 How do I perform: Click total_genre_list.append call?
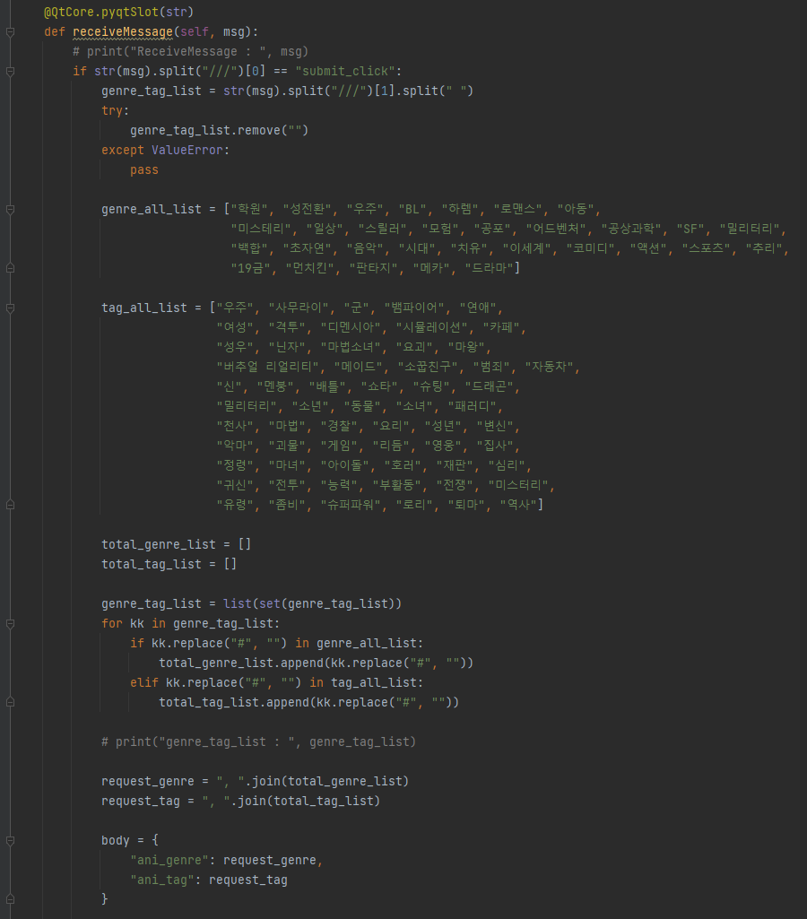pyautogui.click(x=316, y=663)
